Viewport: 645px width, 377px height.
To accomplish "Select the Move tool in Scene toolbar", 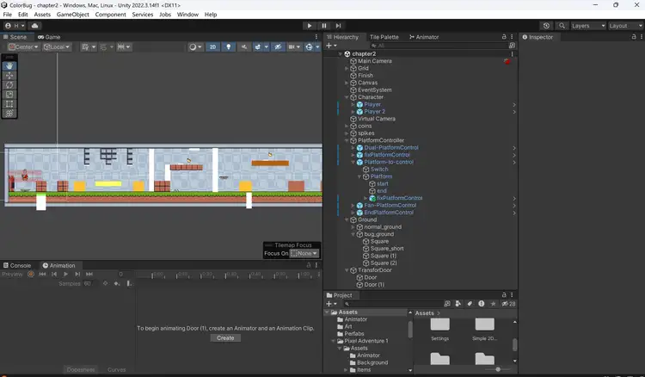I will click(9, 75).
